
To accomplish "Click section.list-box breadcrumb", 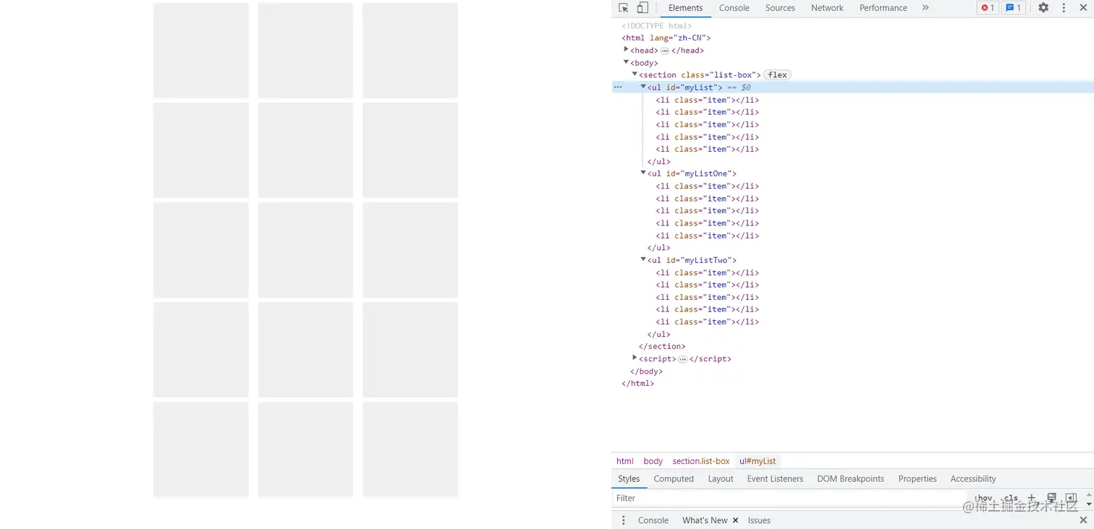I will [700, 461].
